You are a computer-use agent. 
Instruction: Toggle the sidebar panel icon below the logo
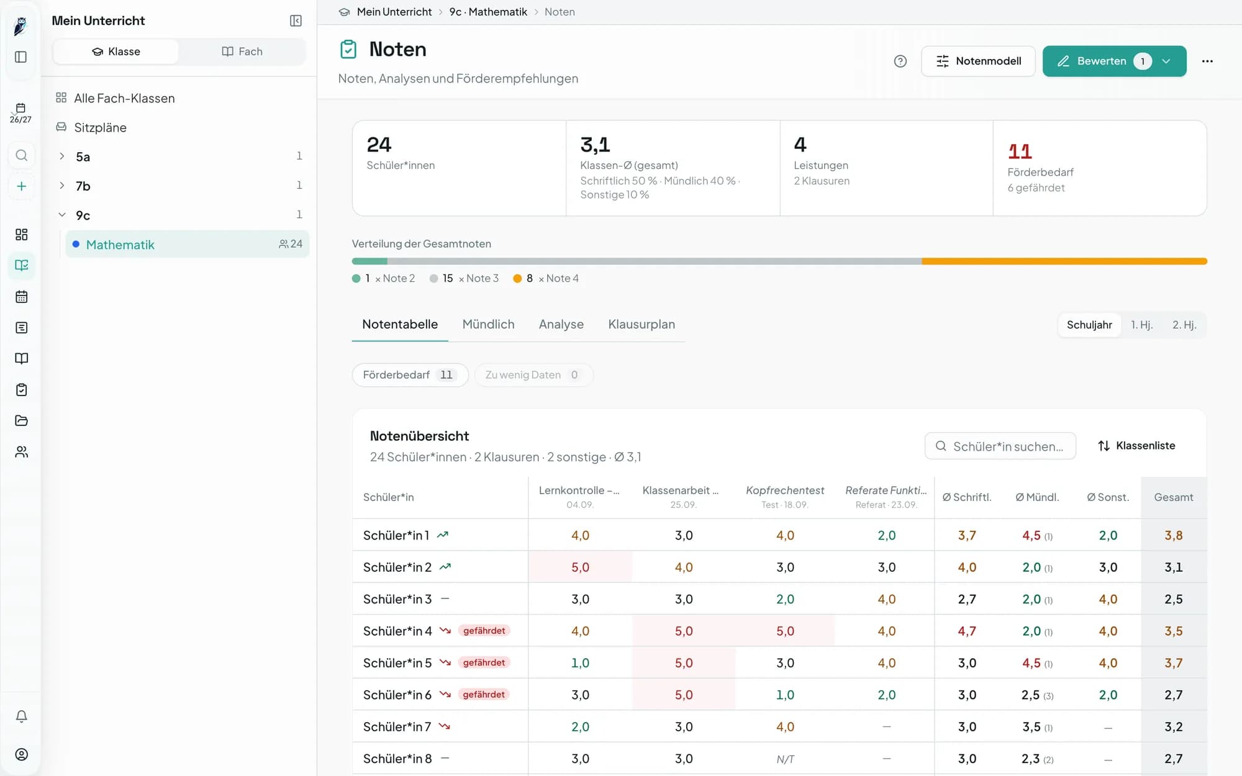[20, 57]
